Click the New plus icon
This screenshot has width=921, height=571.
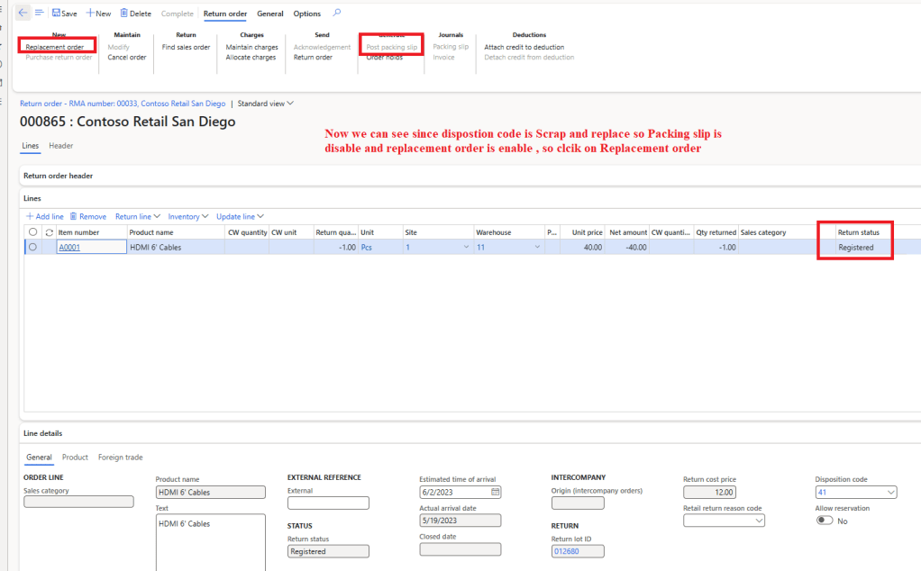(90, 14)
